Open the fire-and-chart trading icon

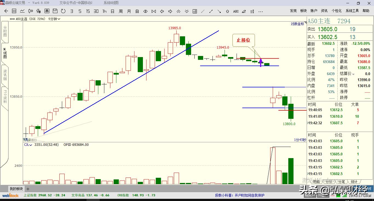[39, 11]
